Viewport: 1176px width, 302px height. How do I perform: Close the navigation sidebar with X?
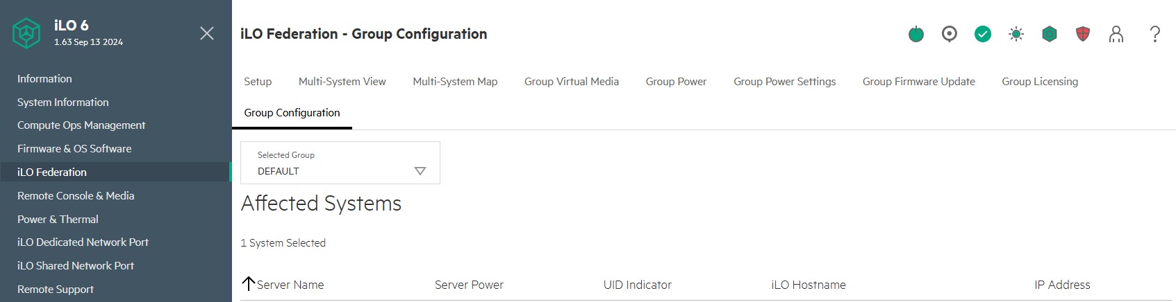pos(207,33)
